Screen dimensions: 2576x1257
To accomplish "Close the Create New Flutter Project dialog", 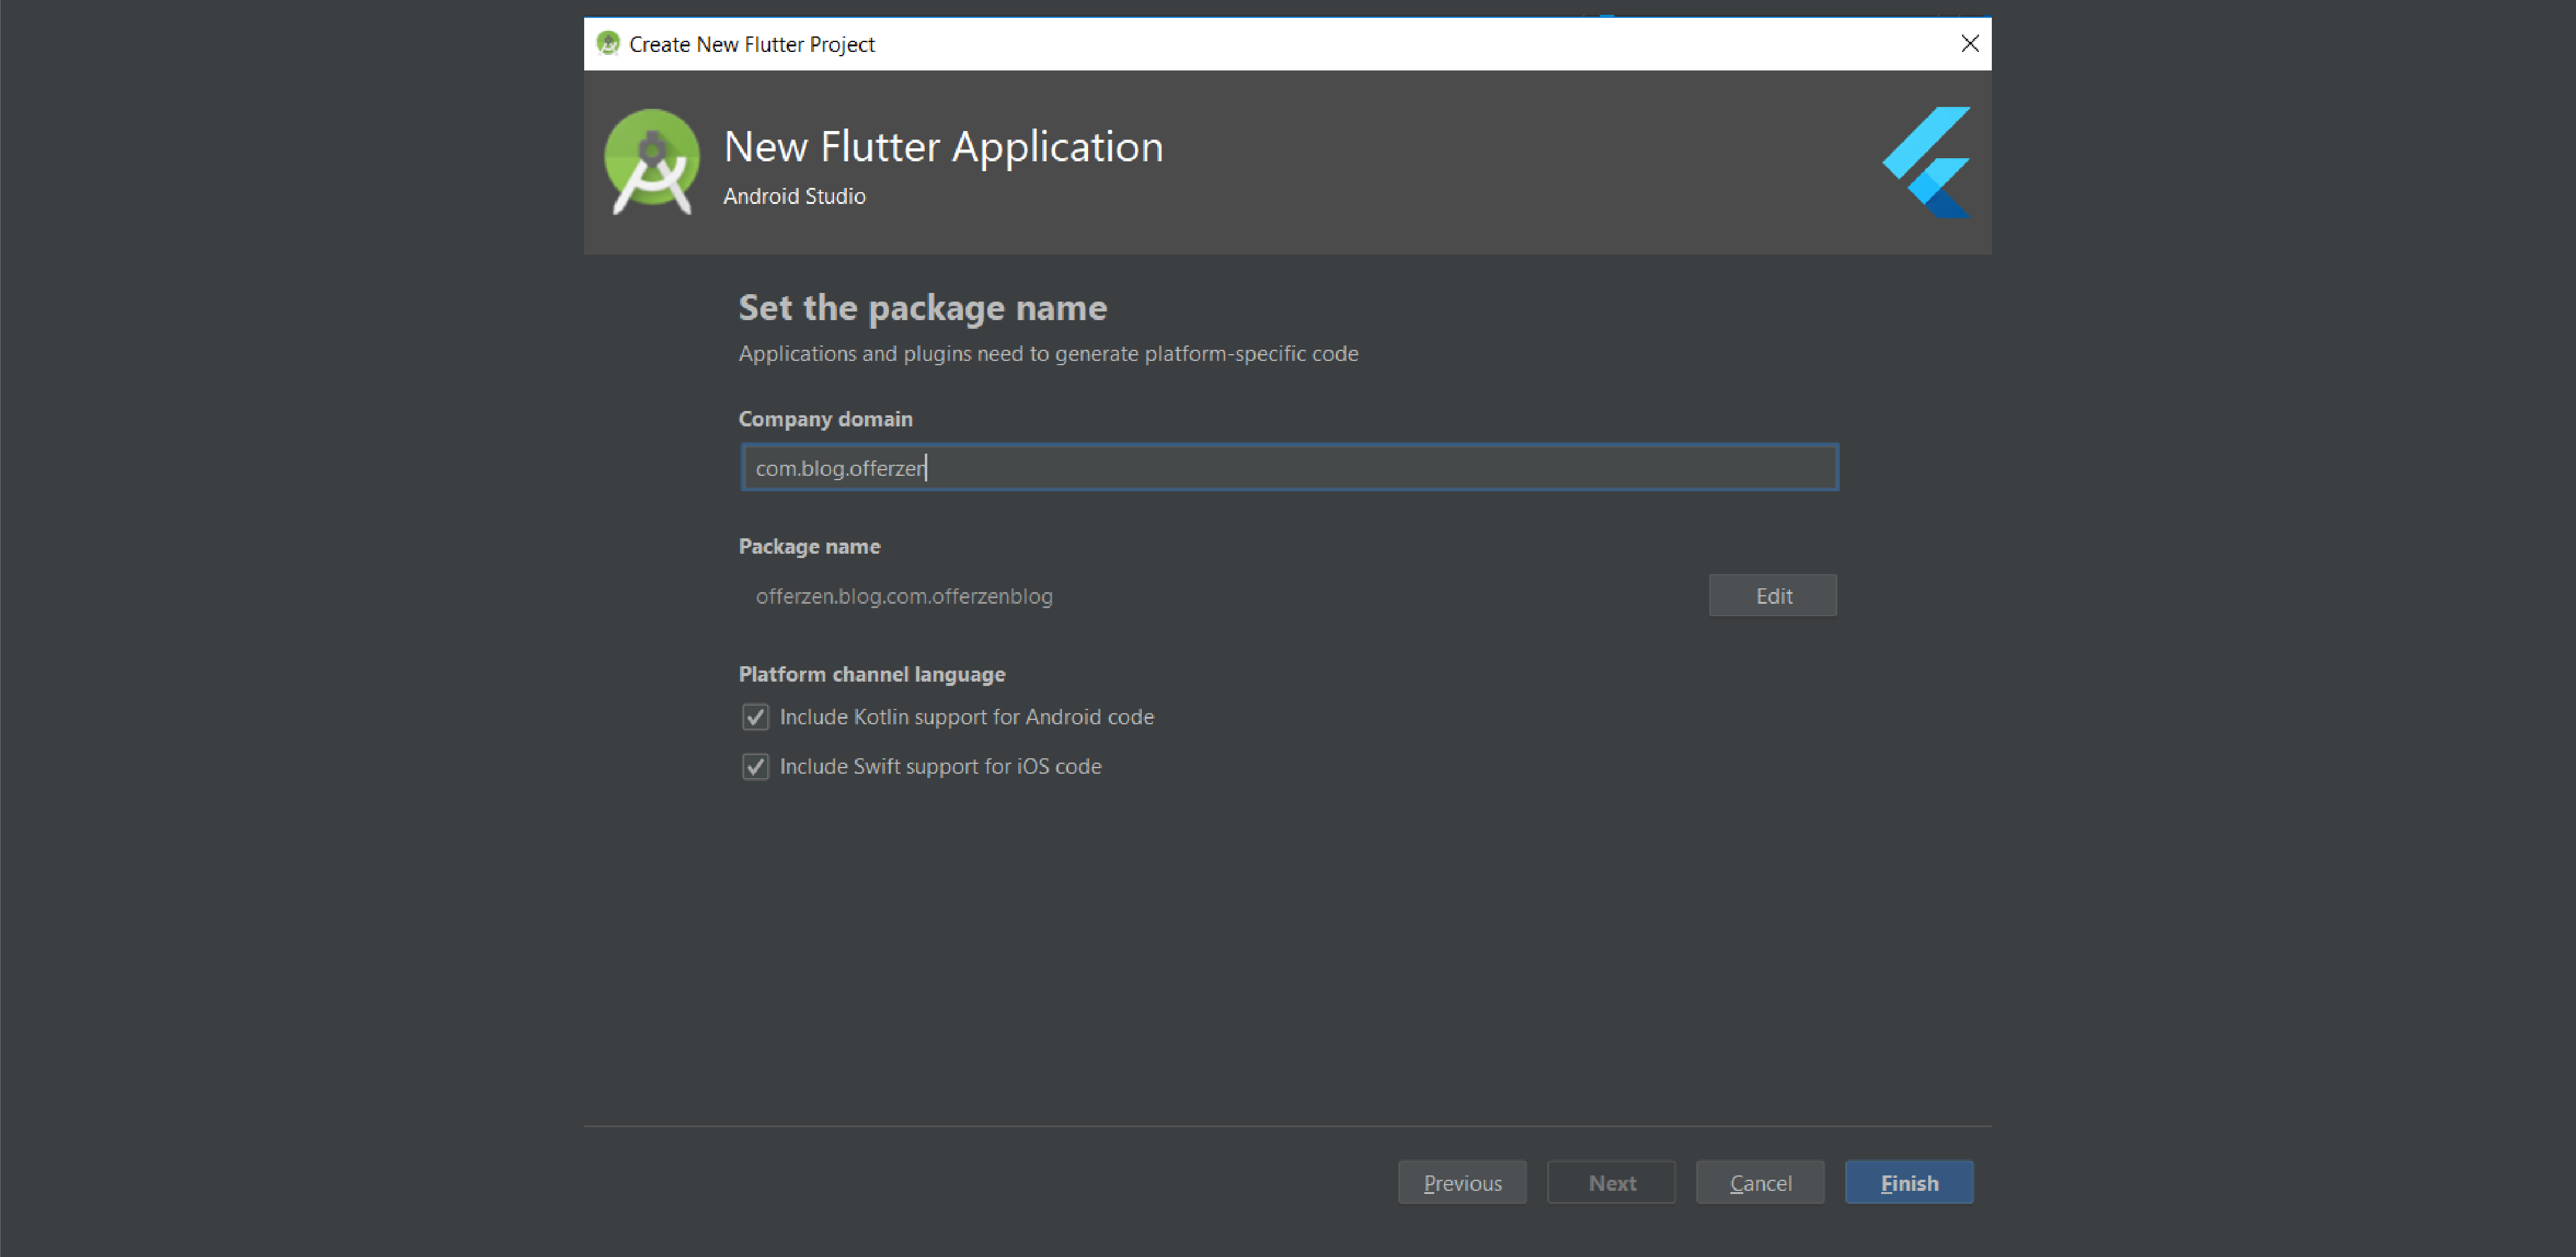I will (1969, 43).
